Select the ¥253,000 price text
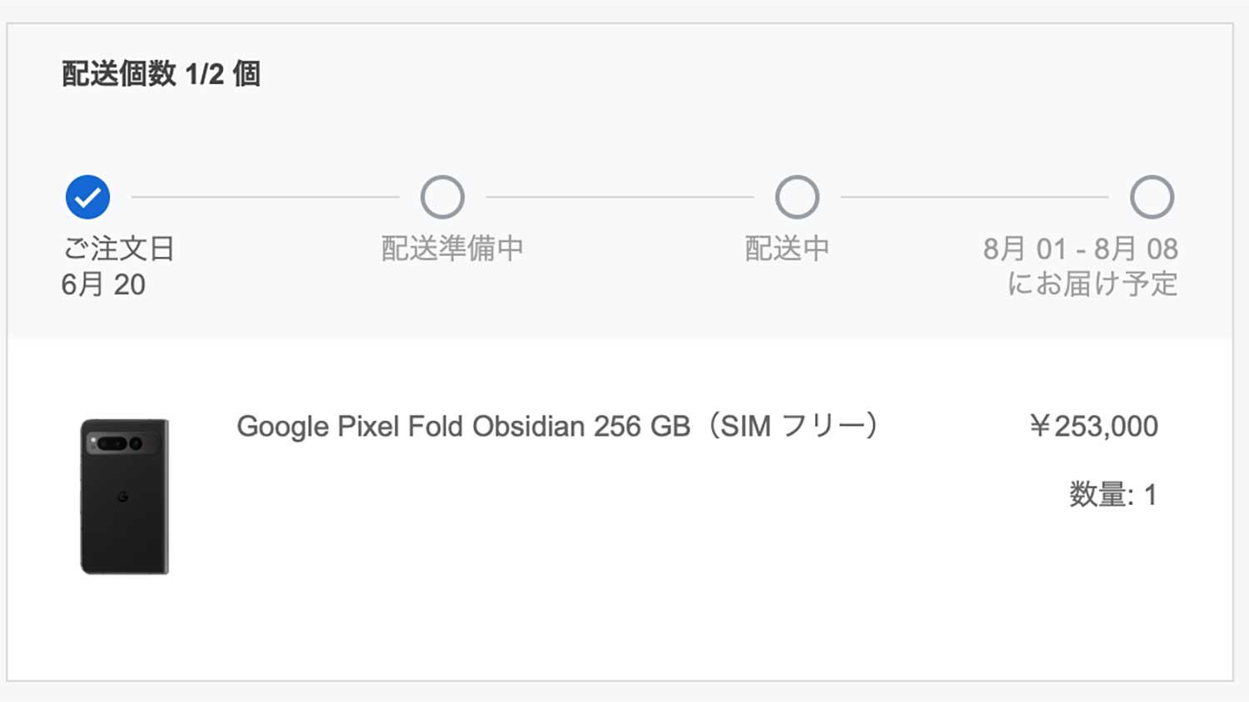1249x702 pixels. (x=1093, y=427)
